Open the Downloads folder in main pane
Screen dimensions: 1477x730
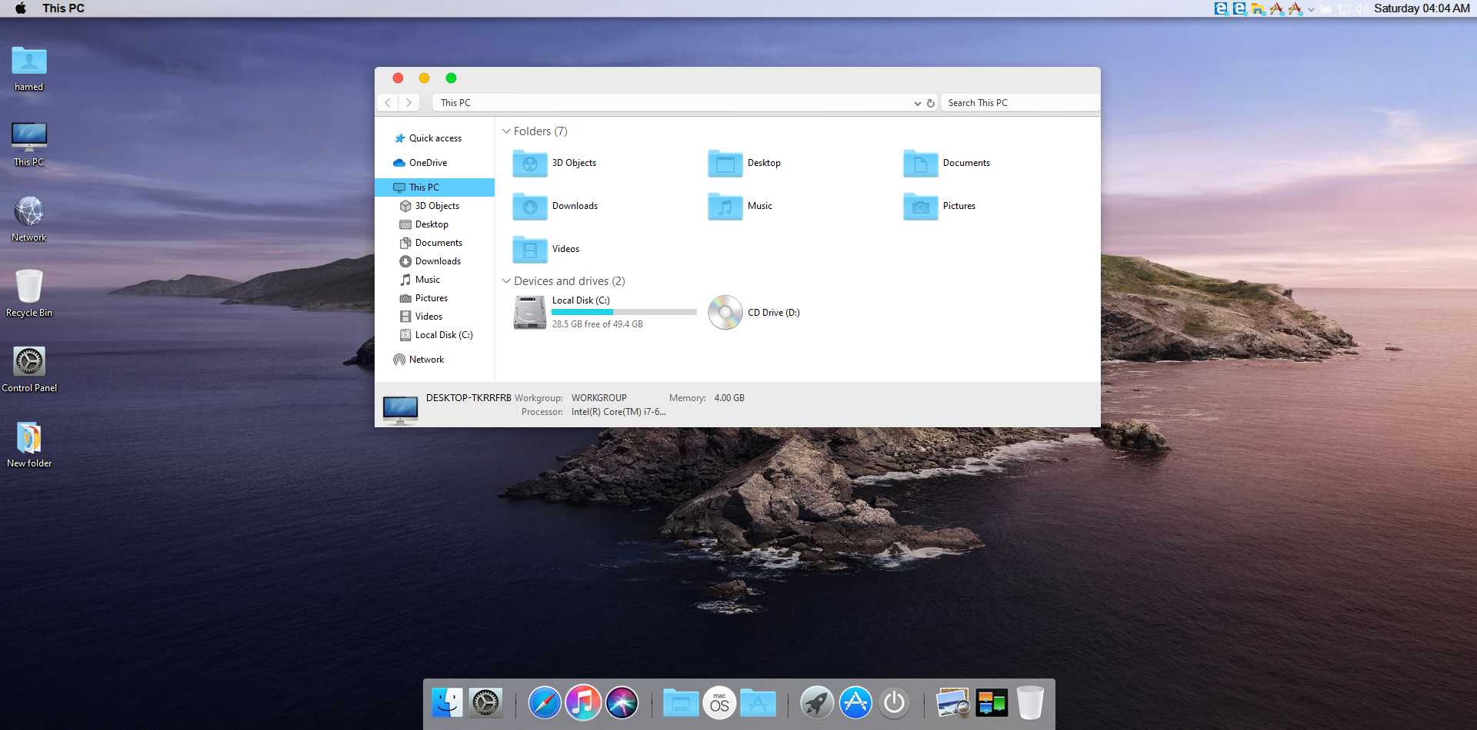click(x=530, y=207)
